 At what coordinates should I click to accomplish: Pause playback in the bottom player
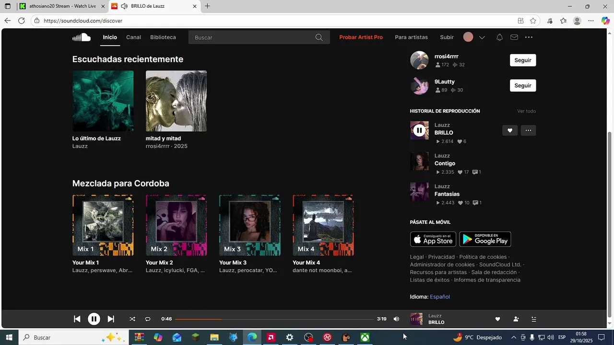(x=94, y=319)
